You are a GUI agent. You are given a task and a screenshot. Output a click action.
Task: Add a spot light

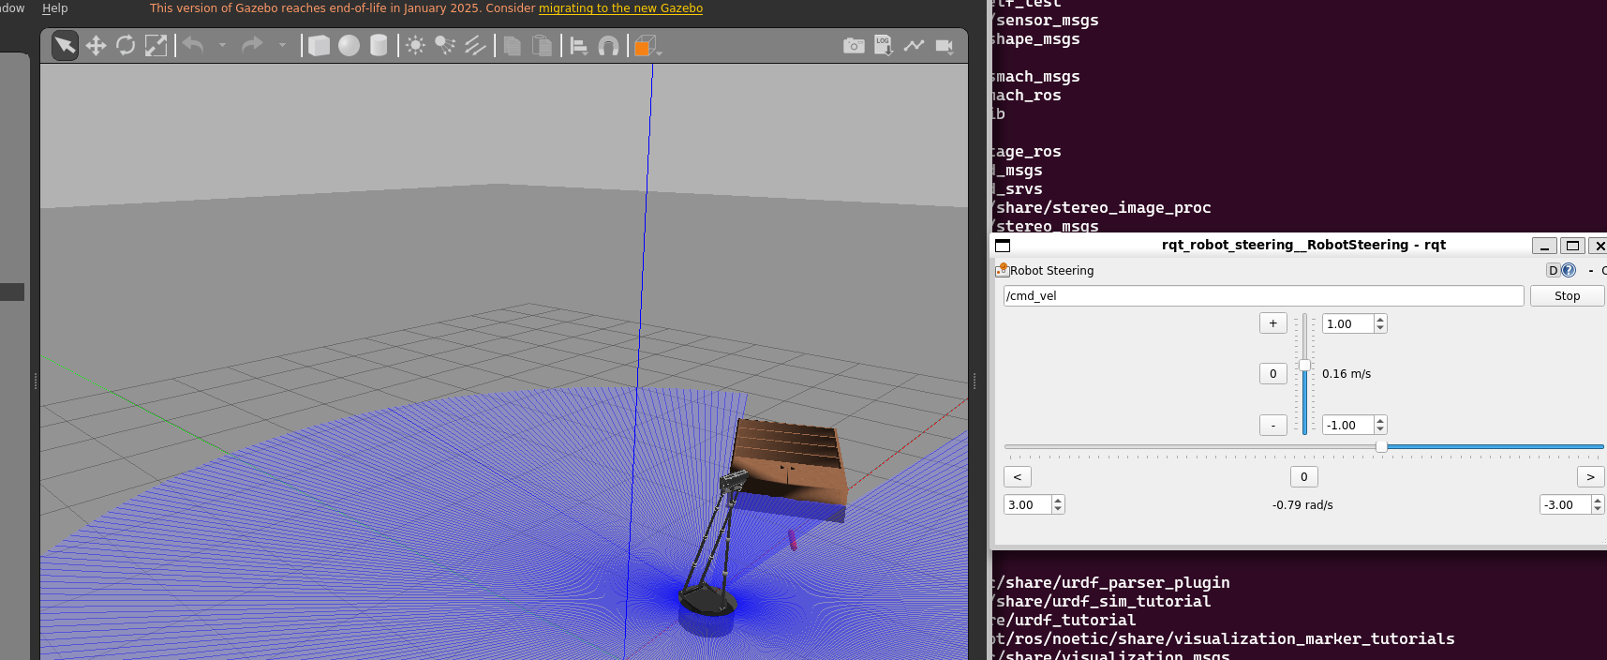pos(445,45)
